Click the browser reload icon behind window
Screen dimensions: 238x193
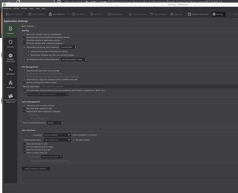tap(18, 1)
